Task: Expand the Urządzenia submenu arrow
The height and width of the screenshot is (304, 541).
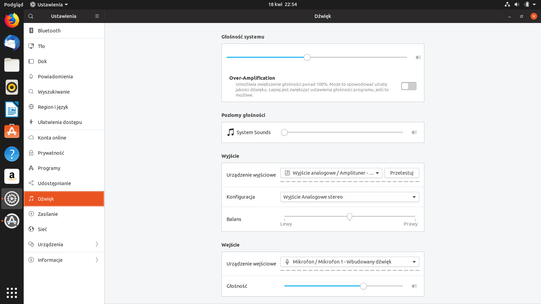Action: click(97, 244)
